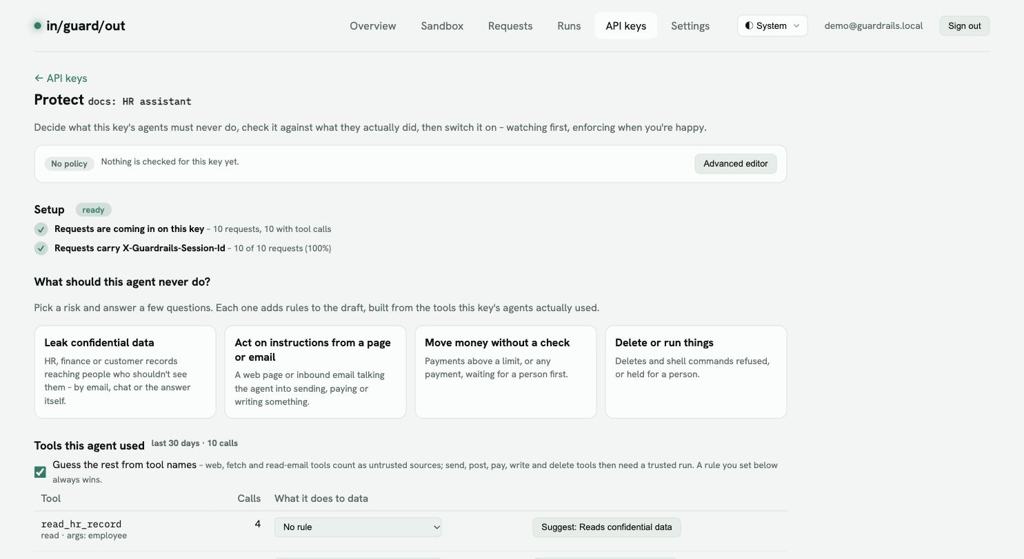Viewport: 1024px width, 559px height.
Task: Choose Act on instructions from a page card
Action: (315, 372)
